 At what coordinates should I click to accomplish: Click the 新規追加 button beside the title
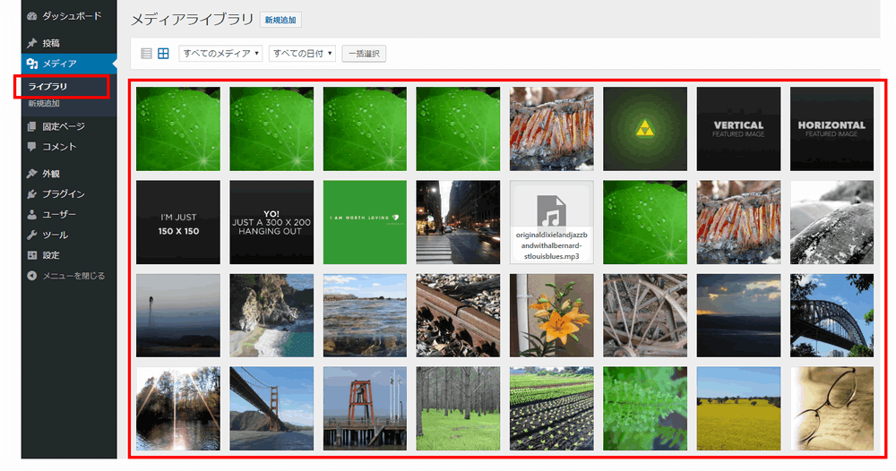281,19
